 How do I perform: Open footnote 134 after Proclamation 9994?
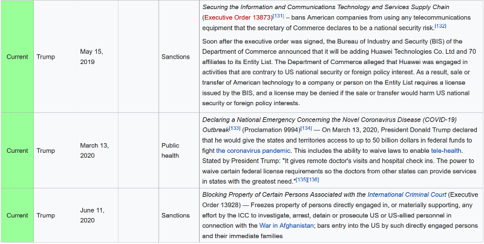(x=306, y=127)
